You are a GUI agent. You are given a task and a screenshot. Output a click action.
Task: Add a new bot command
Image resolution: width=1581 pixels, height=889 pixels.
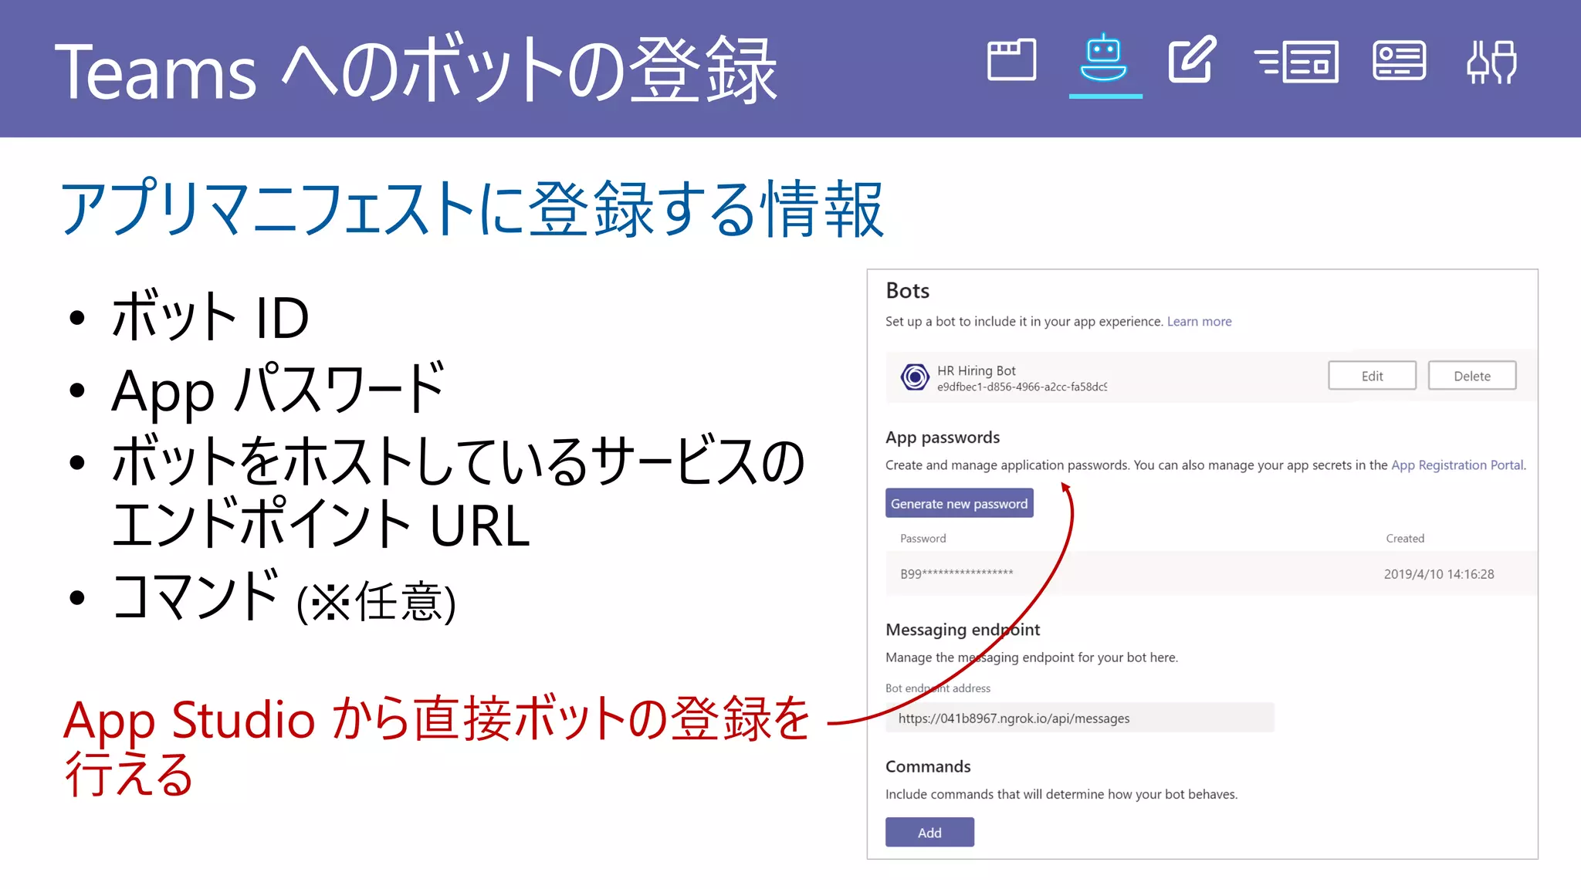[929, 832]
